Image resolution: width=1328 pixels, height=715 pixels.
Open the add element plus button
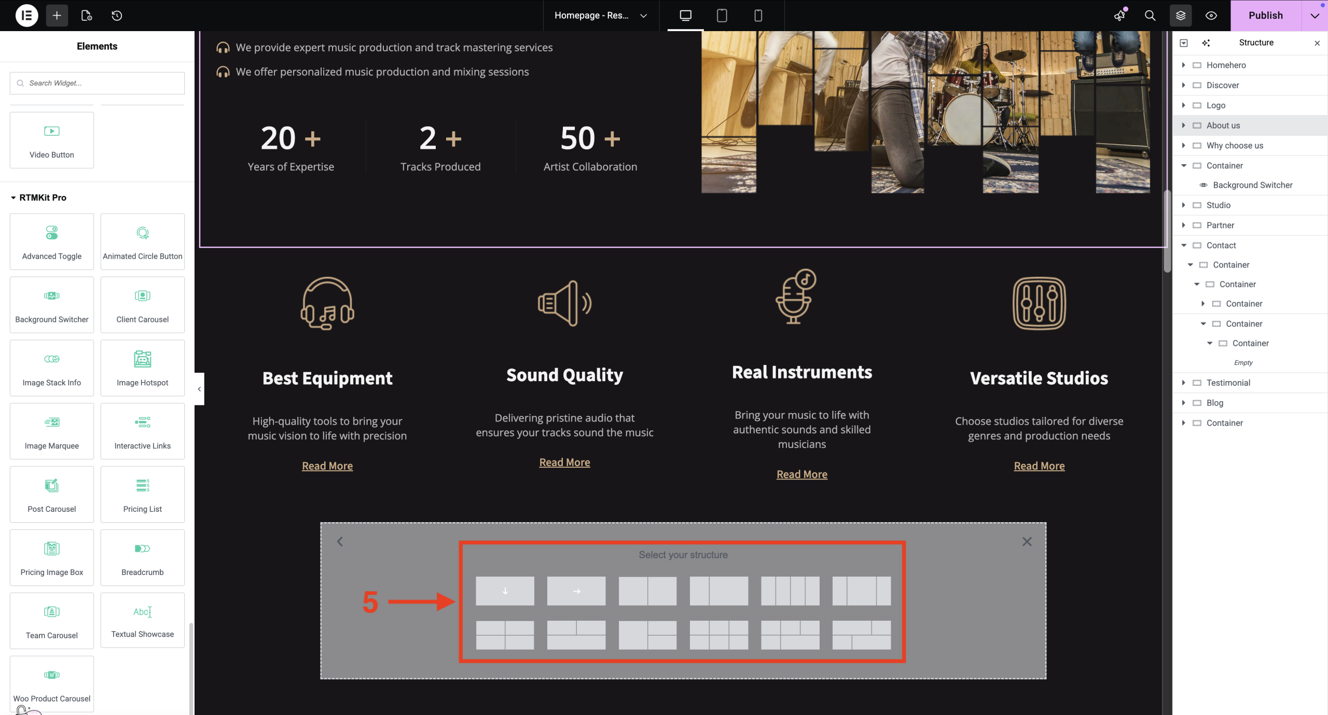57,16
